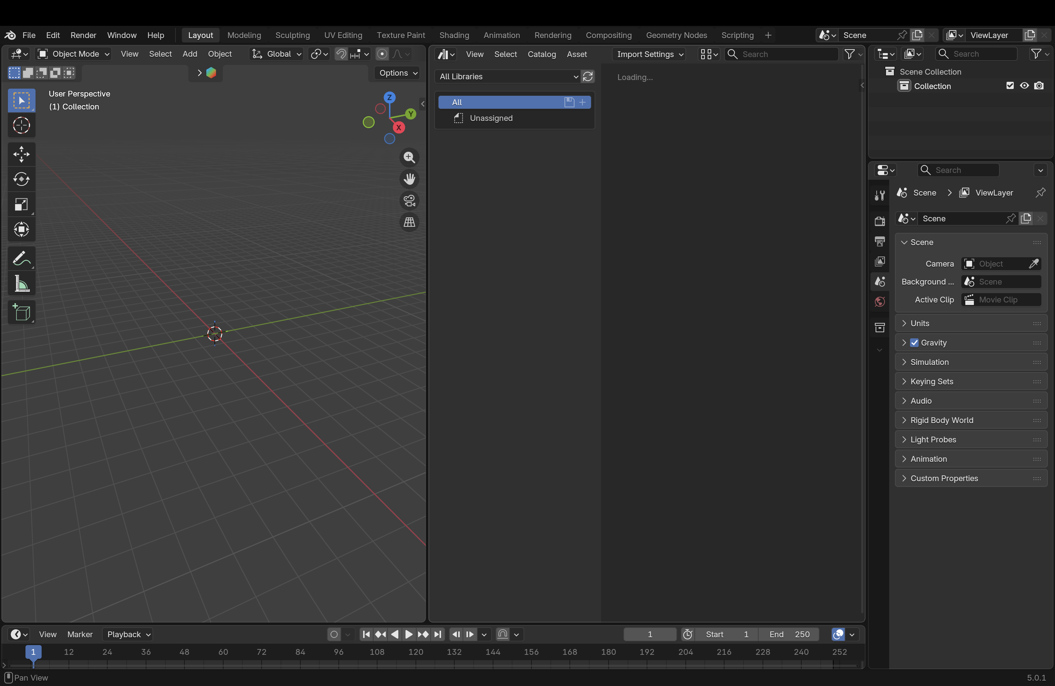The image size is (1055, 686).
Task: Expand the Units panel
Action: [x=971, y=324]
